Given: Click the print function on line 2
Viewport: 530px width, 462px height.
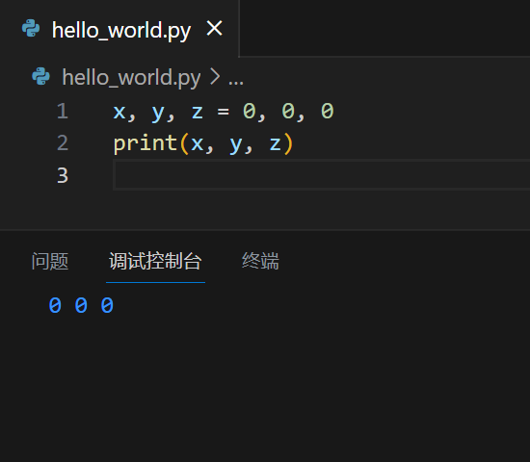Looking at the screenshot, I should click(146, 142).
